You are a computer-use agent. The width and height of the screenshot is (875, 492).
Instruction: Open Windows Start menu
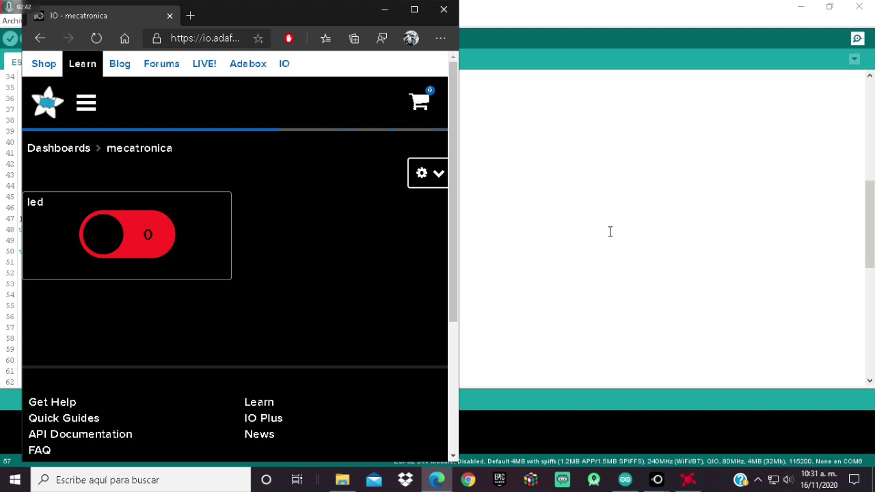click(15, 480)
